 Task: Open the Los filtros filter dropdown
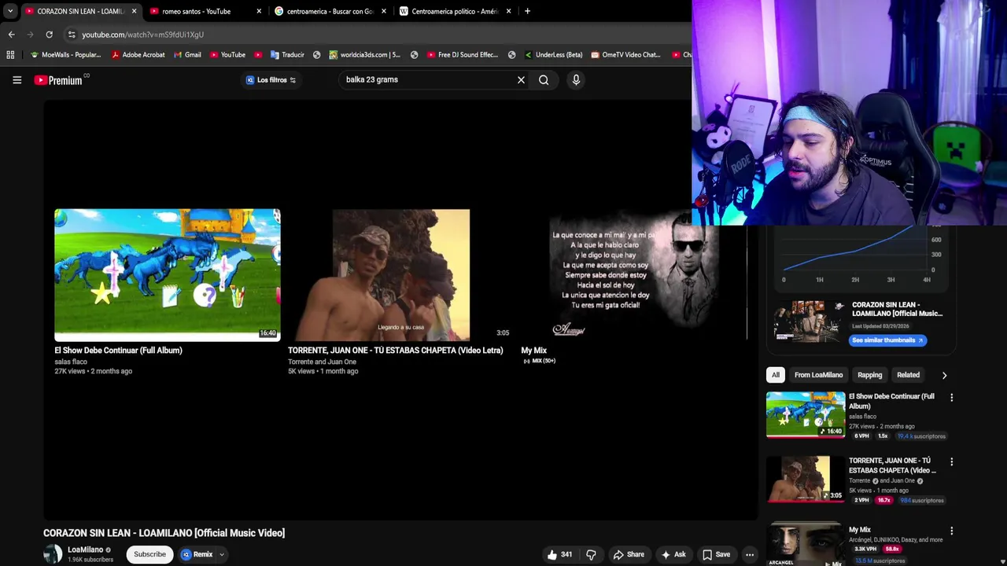pos(271,79)
